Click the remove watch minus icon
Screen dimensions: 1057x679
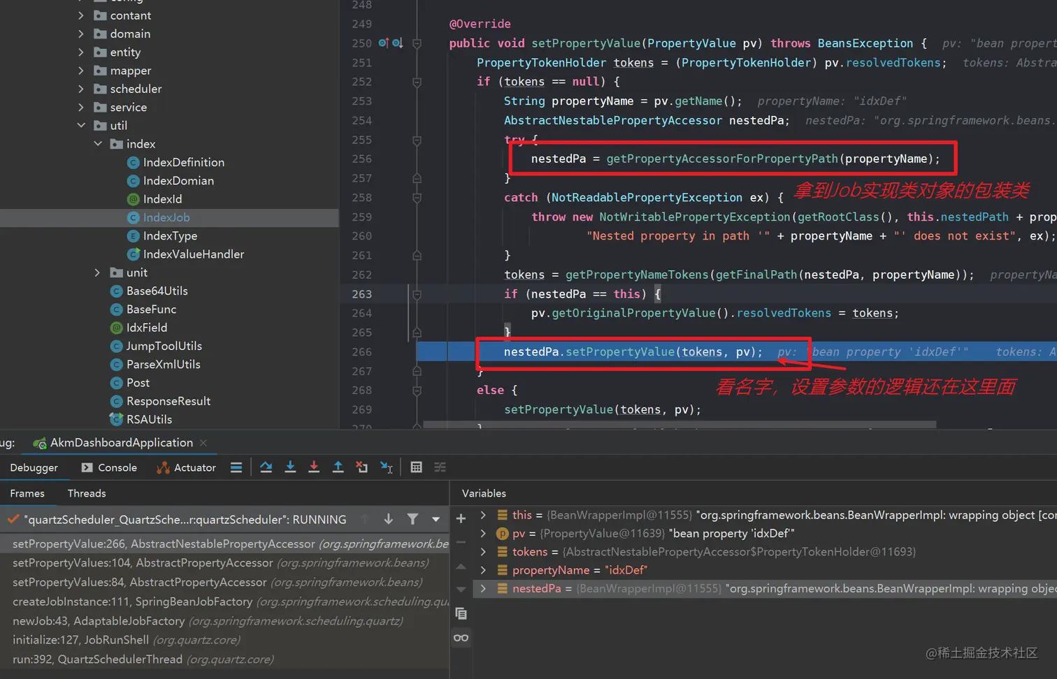pyautogui.click(x=461, y=542)
